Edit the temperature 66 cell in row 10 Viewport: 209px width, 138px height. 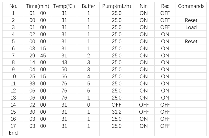[x=64, y=77]
